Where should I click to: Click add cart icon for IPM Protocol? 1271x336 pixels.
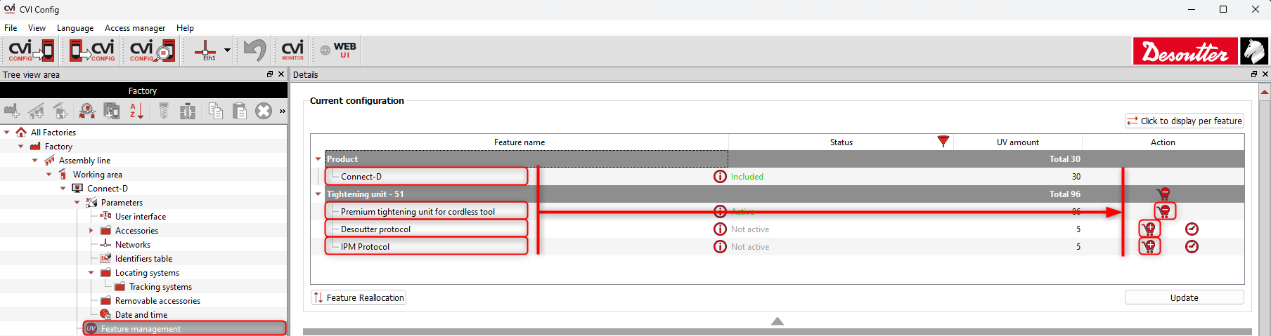pyautogui.click(x=1149, y=246)
